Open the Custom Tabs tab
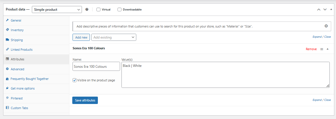The height and width of the screenshot is (119, 336). [36, 108]
